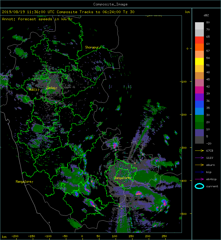The height and width of the screenshot is (240, 221).
Task: Select the red 60-65 dBZ color swatch
Action: [199, 40]
